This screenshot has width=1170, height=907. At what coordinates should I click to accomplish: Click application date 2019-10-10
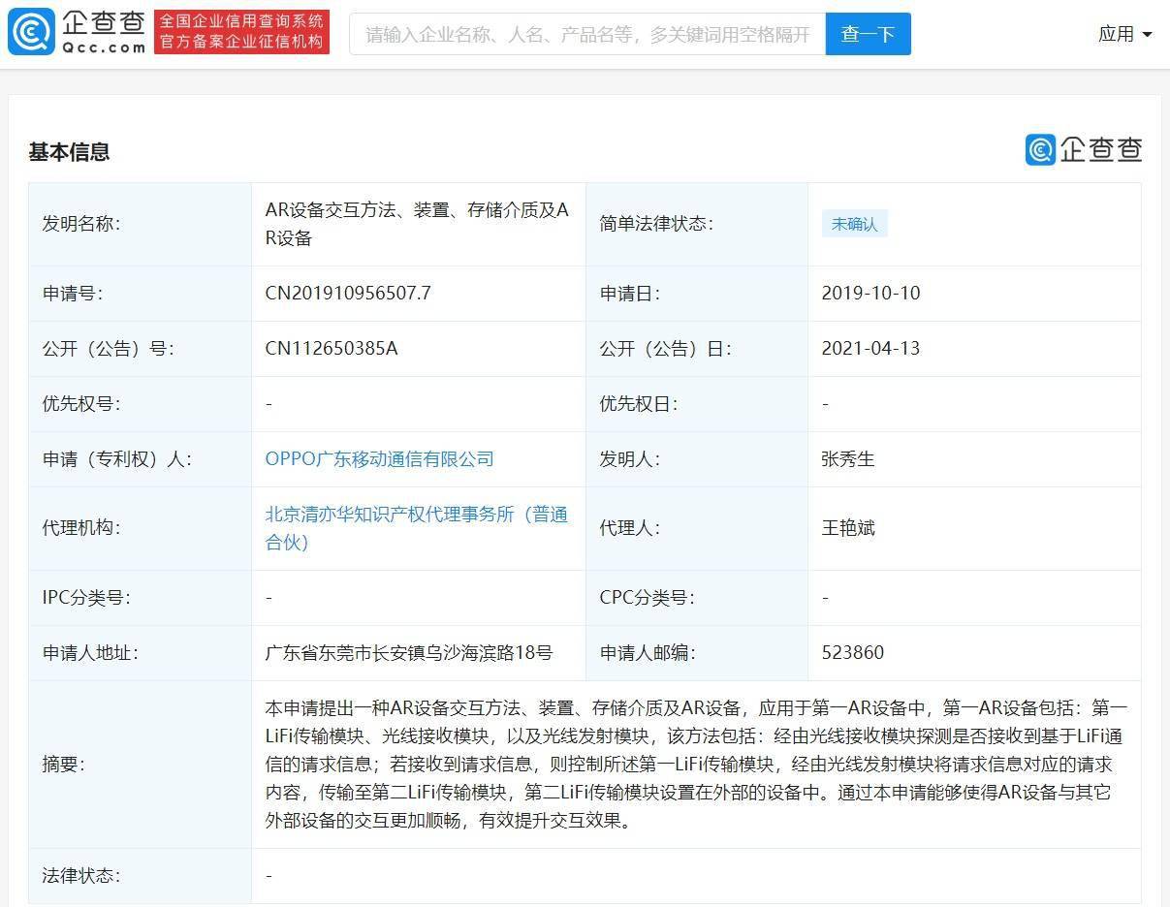click(870, 294)
